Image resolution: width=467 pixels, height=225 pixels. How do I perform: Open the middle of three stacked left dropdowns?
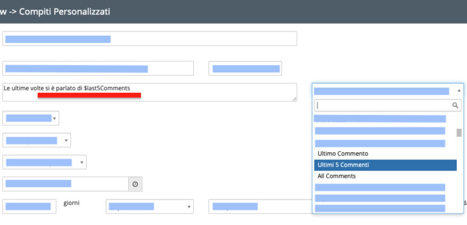click(x=36, y=140)
